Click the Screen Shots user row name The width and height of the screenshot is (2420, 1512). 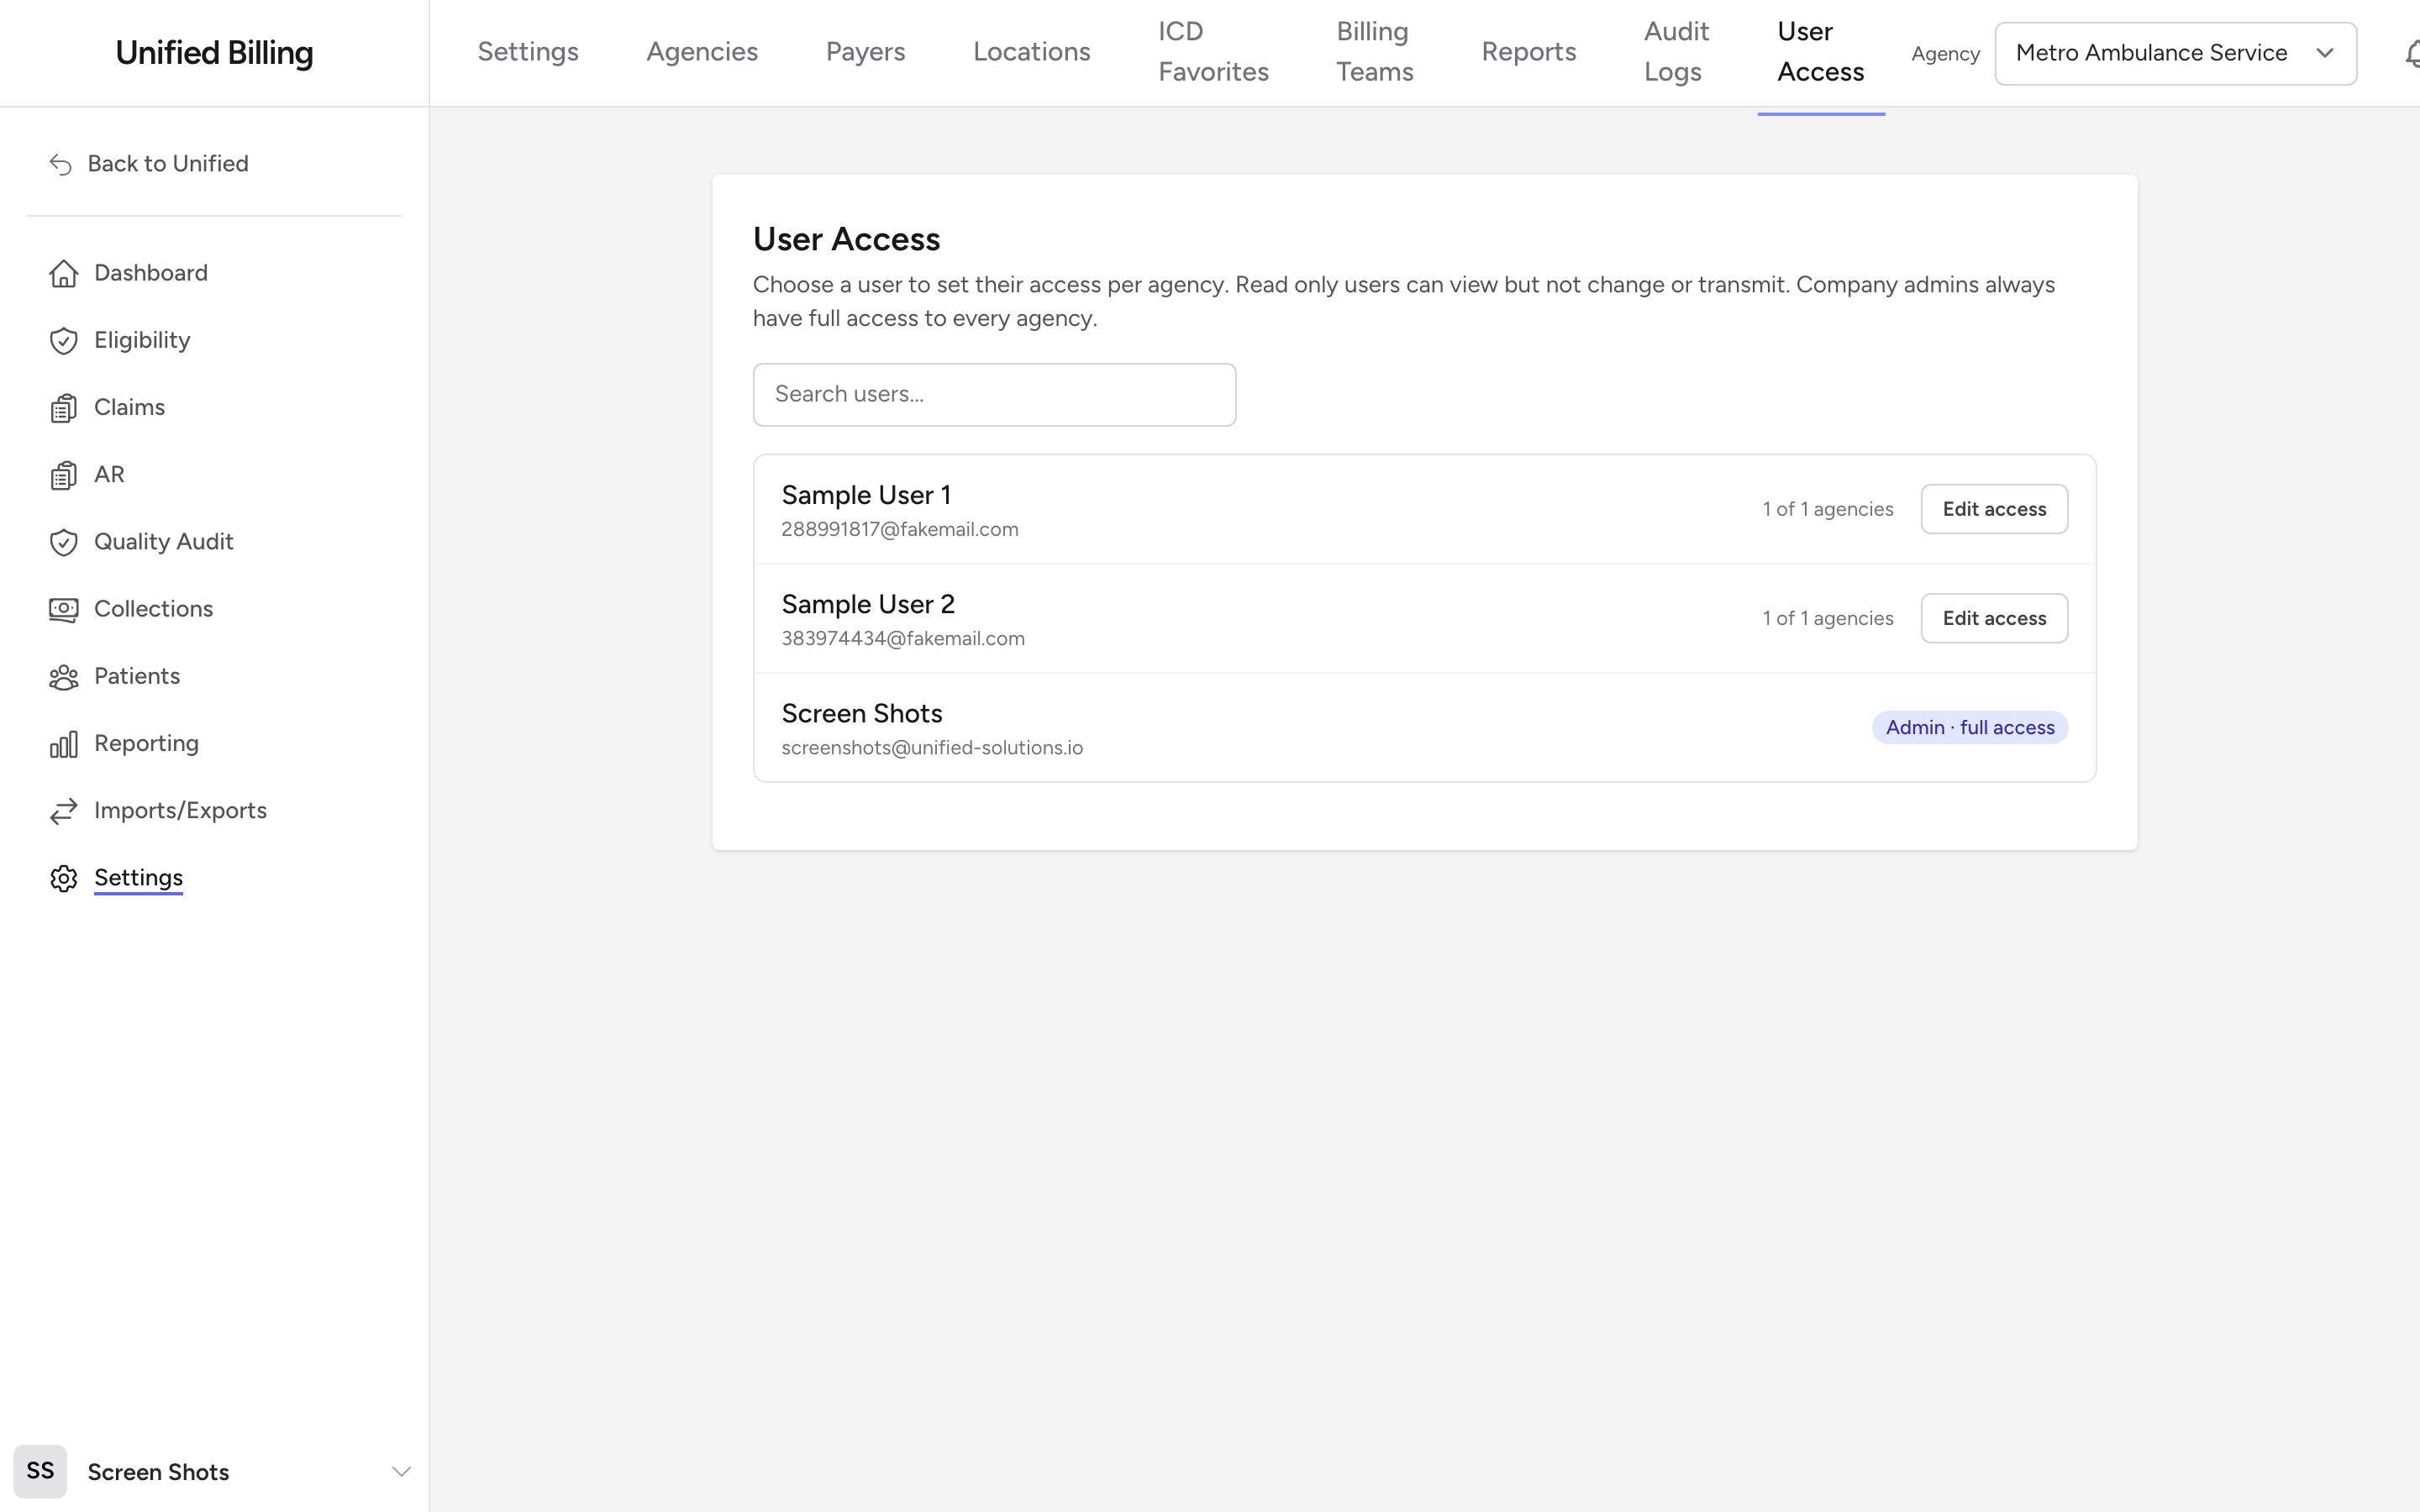coord(862,713)
